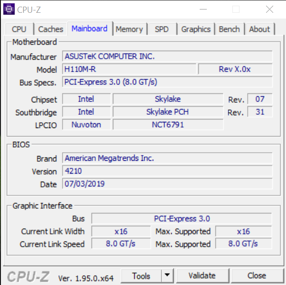Select BIOS brand American Megatrends Inc.
Viewport: 286px width, 285px height.
coord(167,158)
